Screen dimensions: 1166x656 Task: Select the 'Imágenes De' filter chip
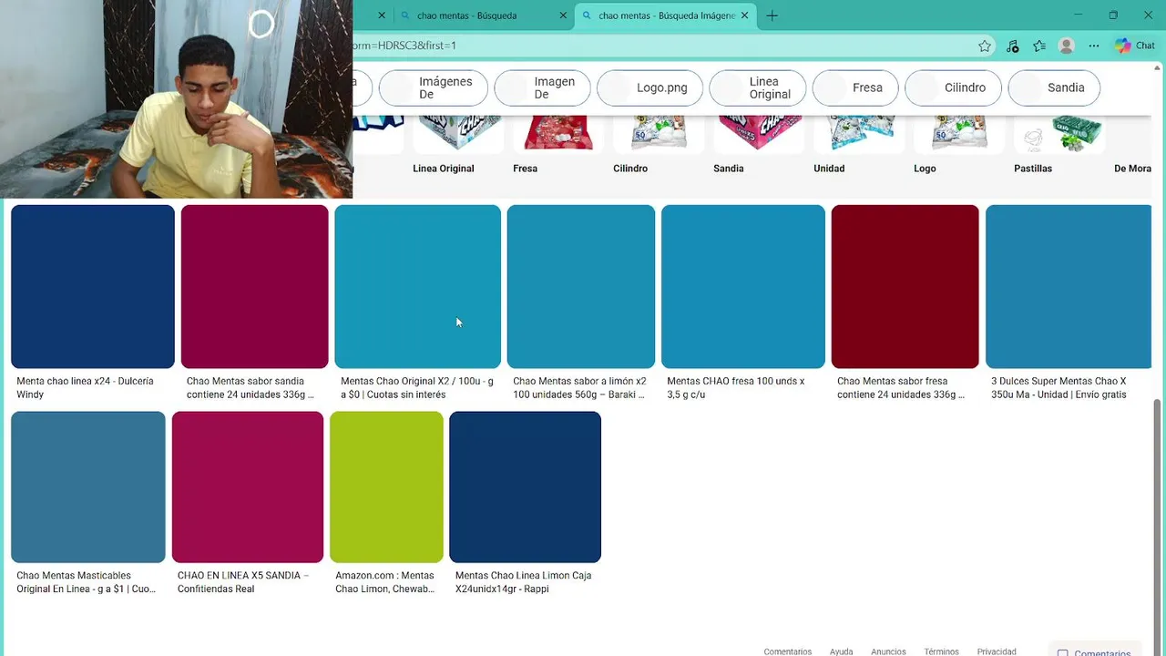pyautogui.click(x=432, y=87)
